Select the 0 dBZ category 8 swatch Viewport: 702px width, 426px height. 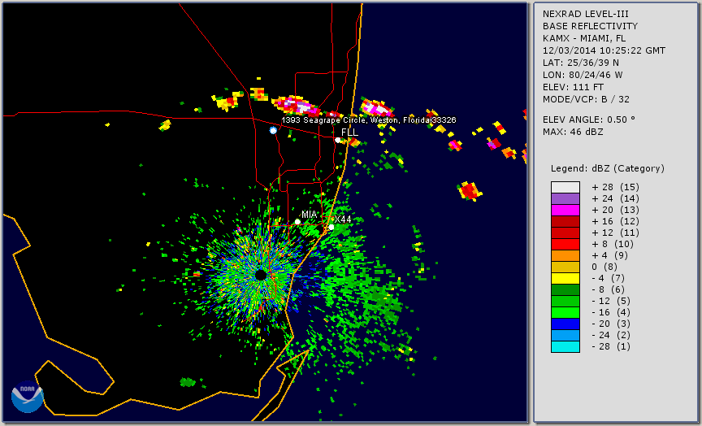tap(565, 267)
